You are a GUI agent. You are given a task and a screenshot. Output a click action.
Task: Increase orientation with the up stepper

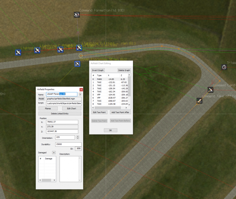78,136
